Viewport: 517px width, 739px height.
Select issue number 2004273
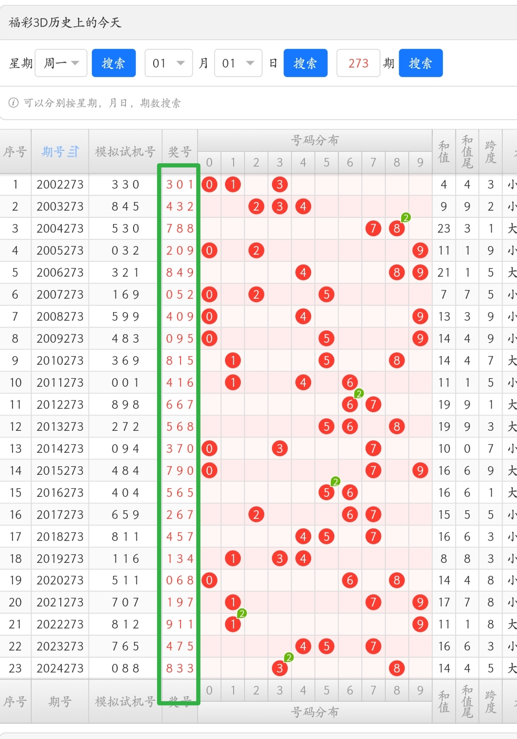pyautogui.click(x=60, y=228)
